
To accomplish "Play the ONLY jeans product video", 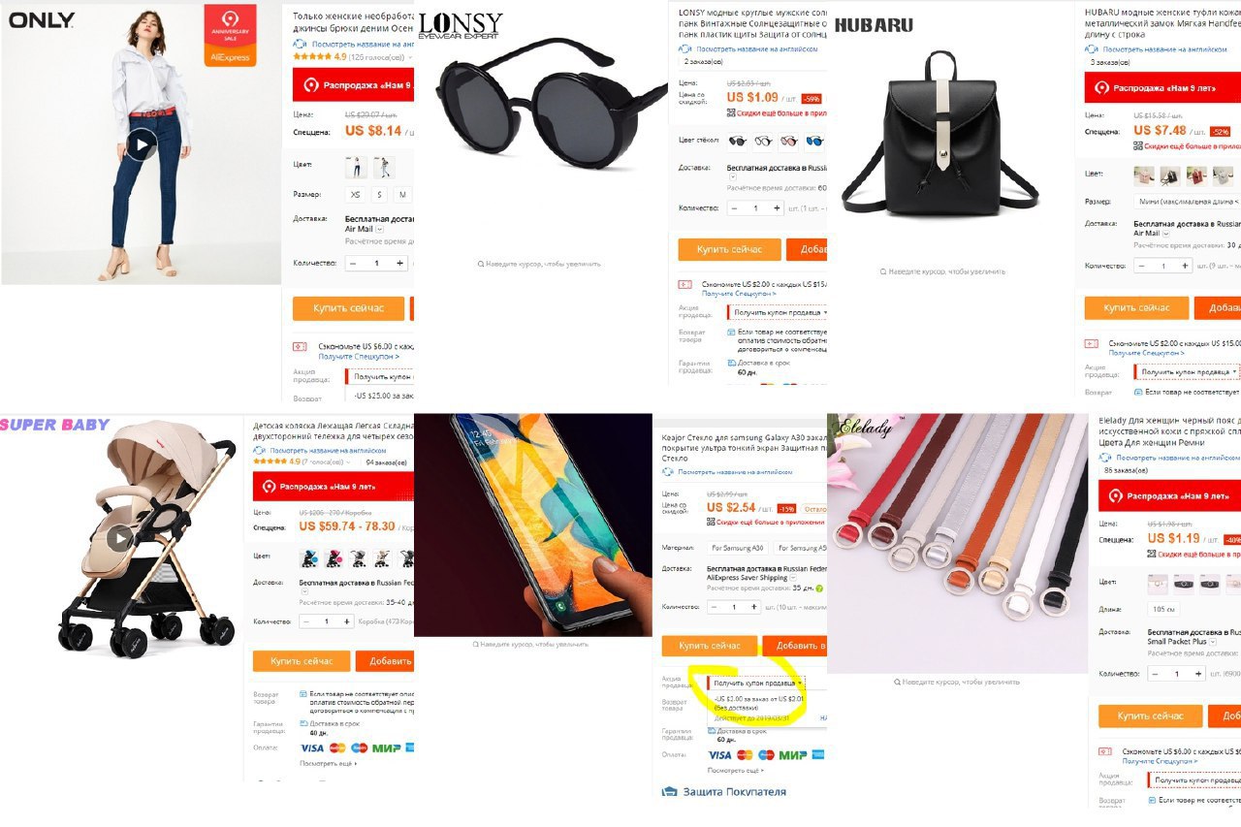I will click(142, 145).
